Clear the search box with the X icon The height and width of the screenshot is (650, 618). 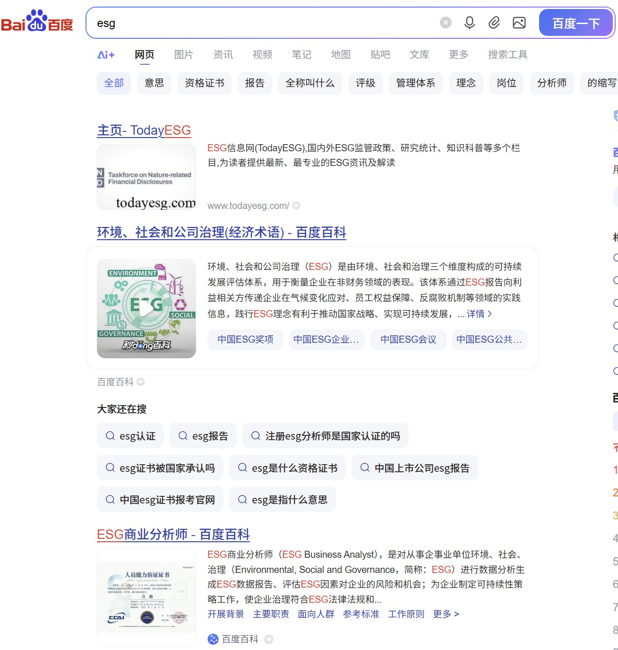coord(445,22)
